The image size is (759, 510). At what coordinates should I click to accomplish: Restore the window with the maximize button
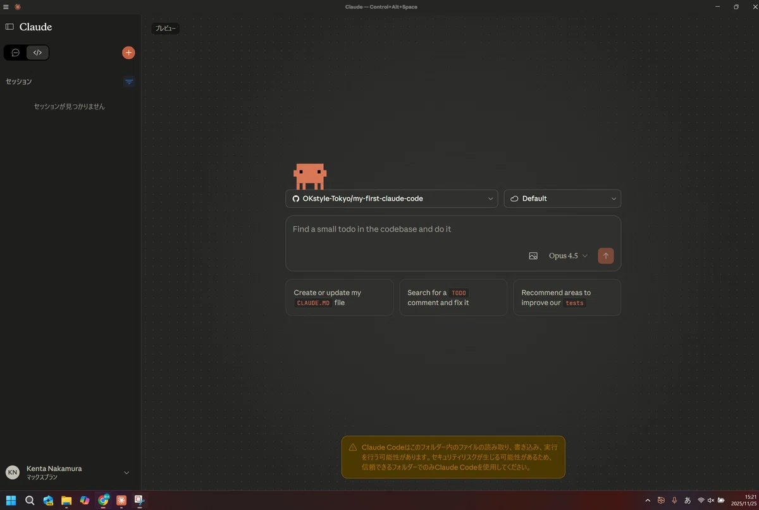[736, 7]
